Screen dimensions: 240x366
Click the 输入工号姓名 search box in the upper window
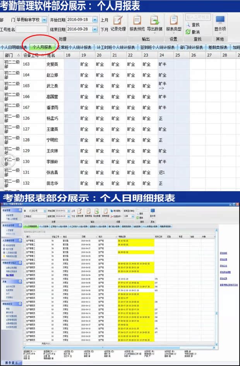coord(198,17)
